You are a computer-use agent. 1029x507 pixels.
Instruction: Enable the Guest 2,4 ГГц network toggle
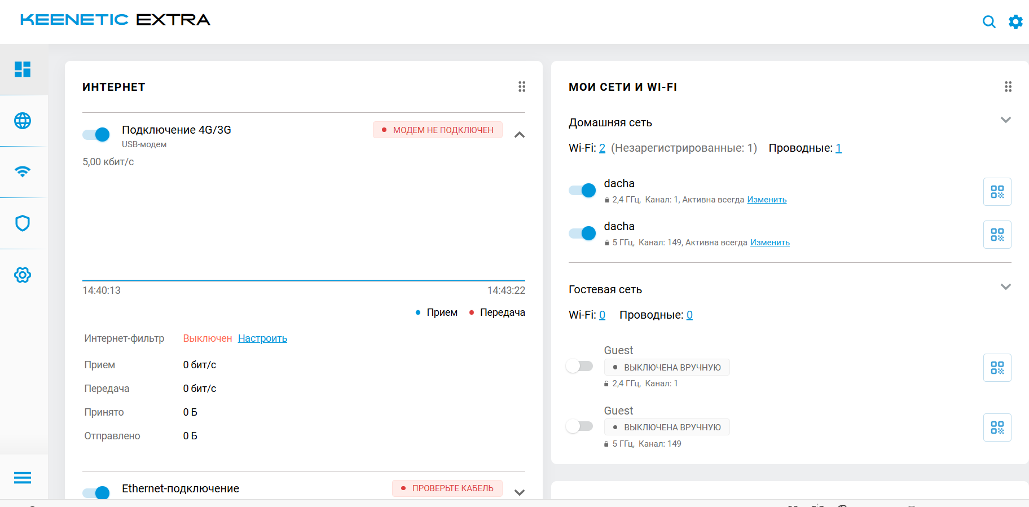579,366
